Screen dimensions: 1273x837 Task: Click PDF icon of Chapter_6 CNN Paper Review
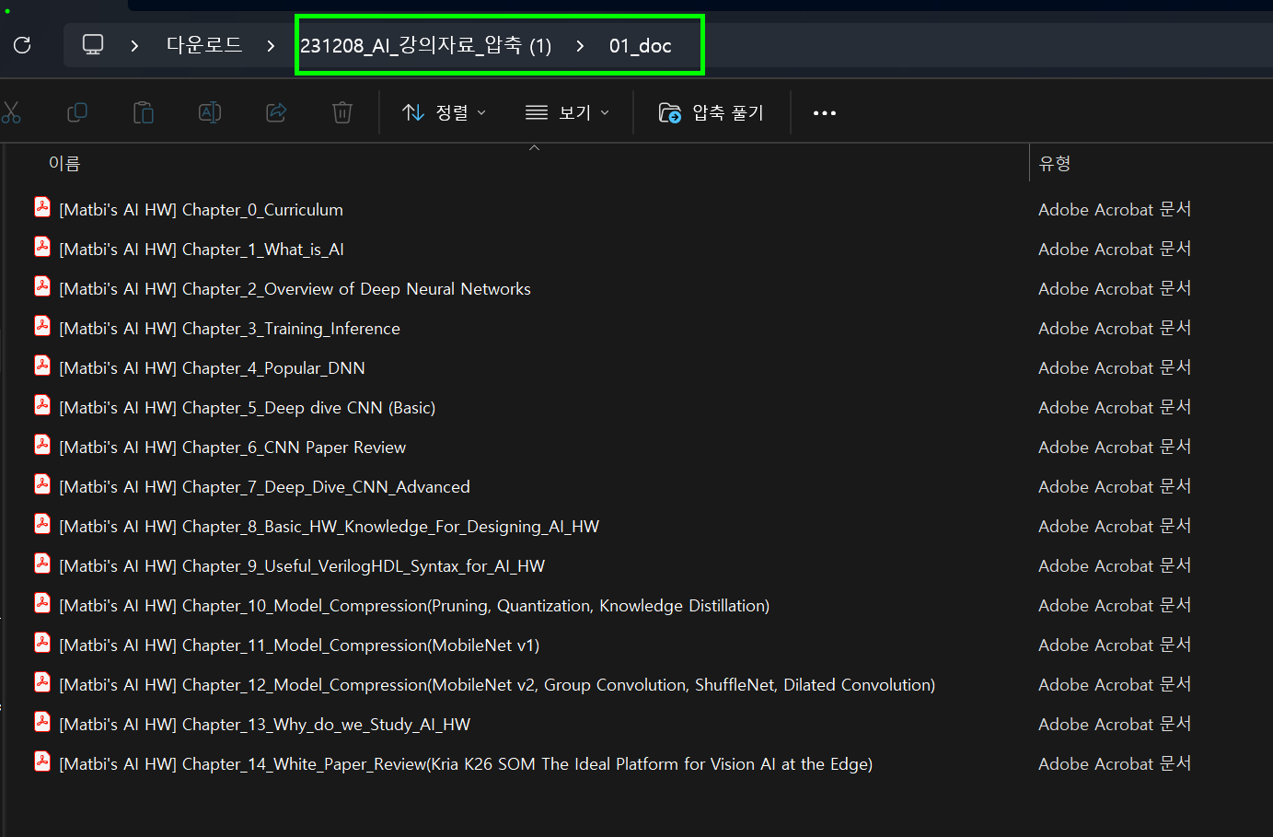click(42, 445)
